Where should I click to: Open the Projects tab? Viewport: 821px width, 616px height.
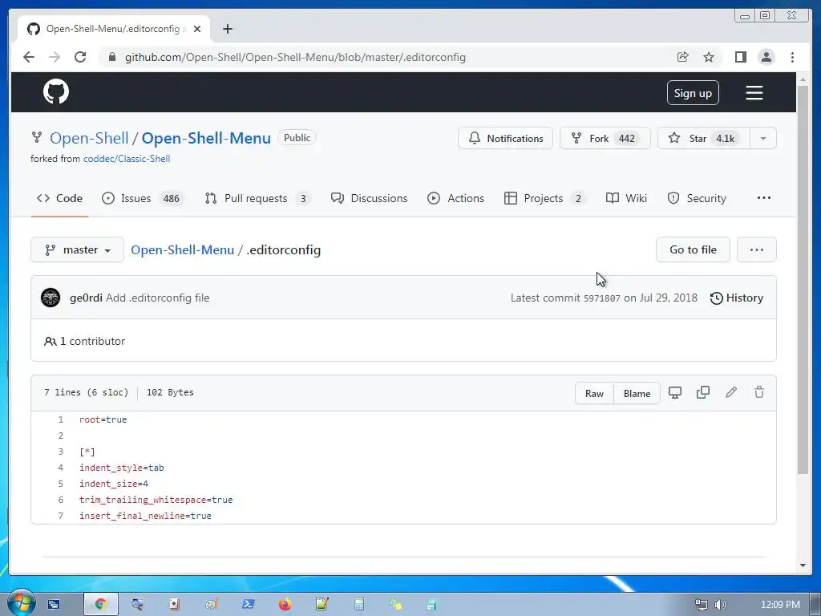[x=544, y=199]
